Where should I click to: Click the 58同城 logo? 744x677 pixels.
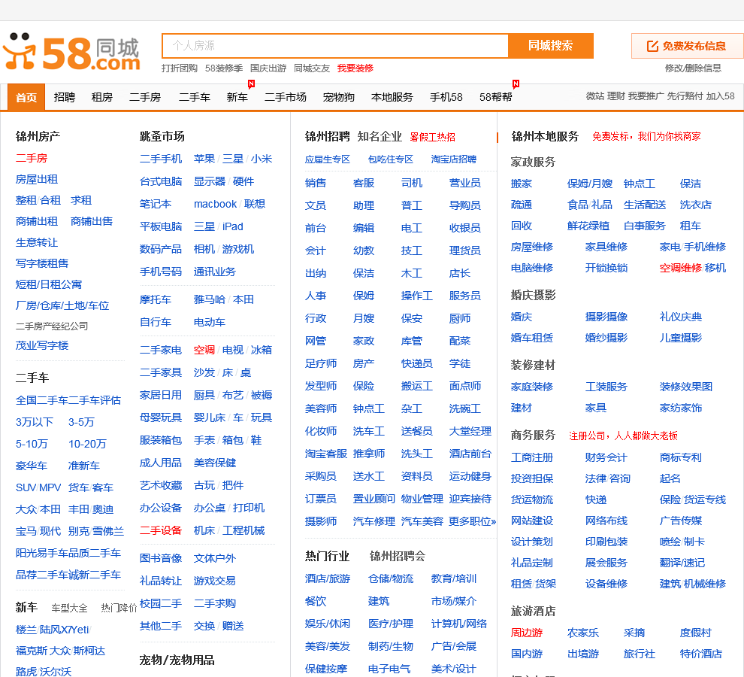click(x=71, y=52)
